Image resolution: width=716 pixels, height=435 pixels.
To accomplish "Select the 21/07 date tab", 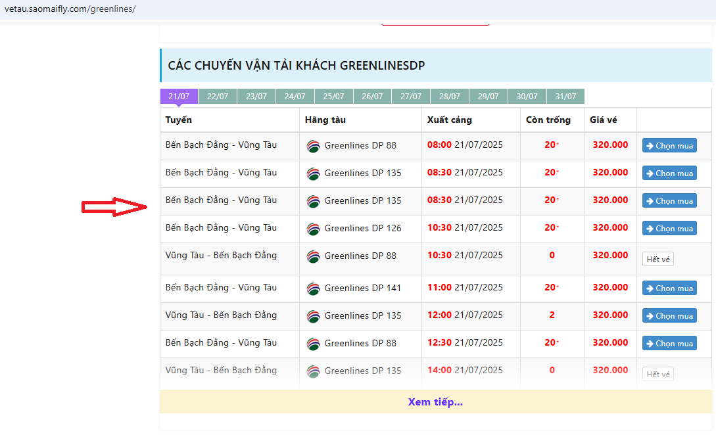I will (x=179, y=97).
